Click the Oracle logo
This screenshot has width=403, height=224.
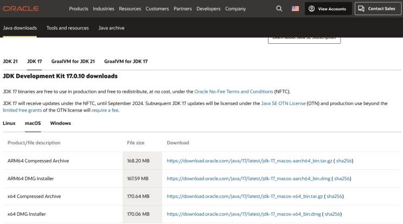[21, 9]
